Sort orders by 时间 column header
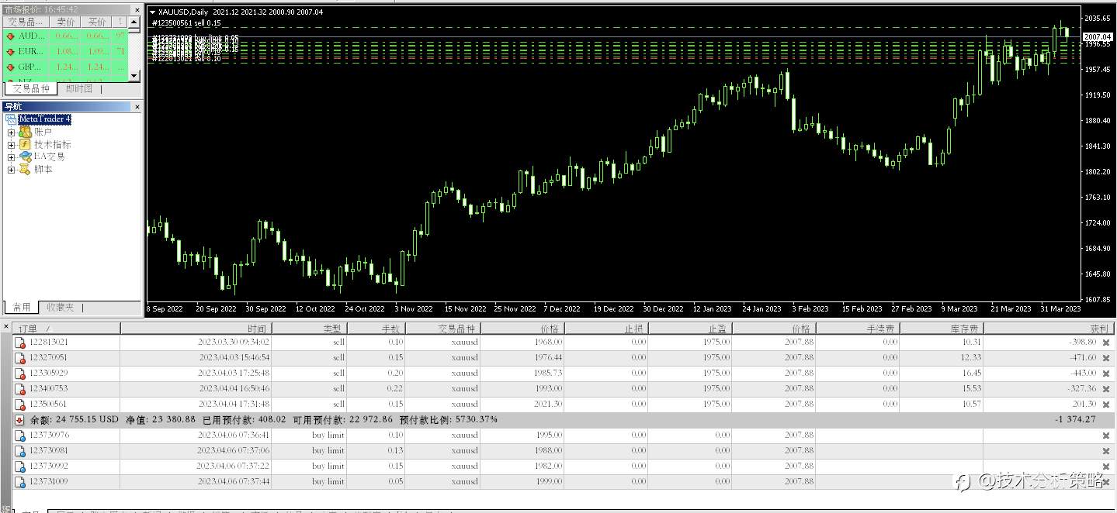This screenshot has width=1117, height=513. (196, 329)
